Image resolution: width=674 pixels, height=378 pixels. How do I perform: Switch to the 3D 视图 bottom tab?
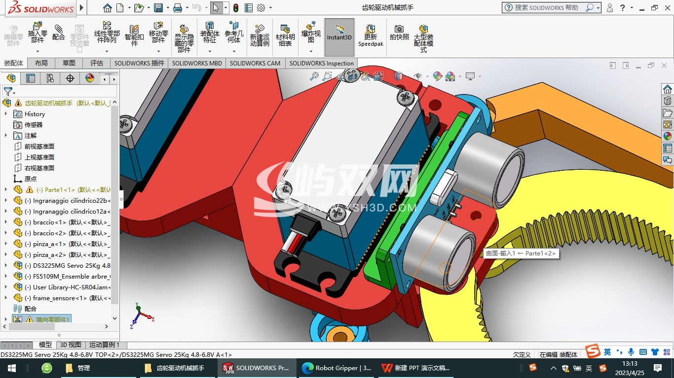[x=71, y=345]
